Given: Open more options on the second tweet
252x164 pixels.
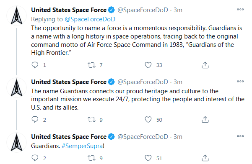Looking at the screenshot, I should tap(240, 82).
